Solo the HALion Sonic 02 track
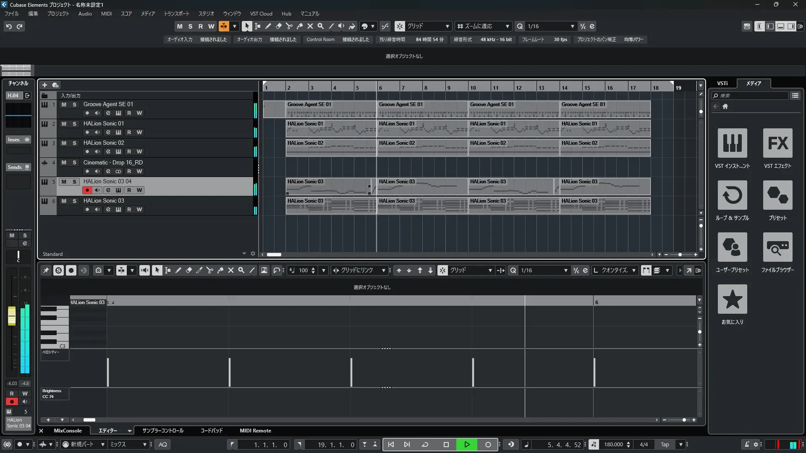Image resolution: width=806 pixels, height=453 pixels. click(74, 143)
